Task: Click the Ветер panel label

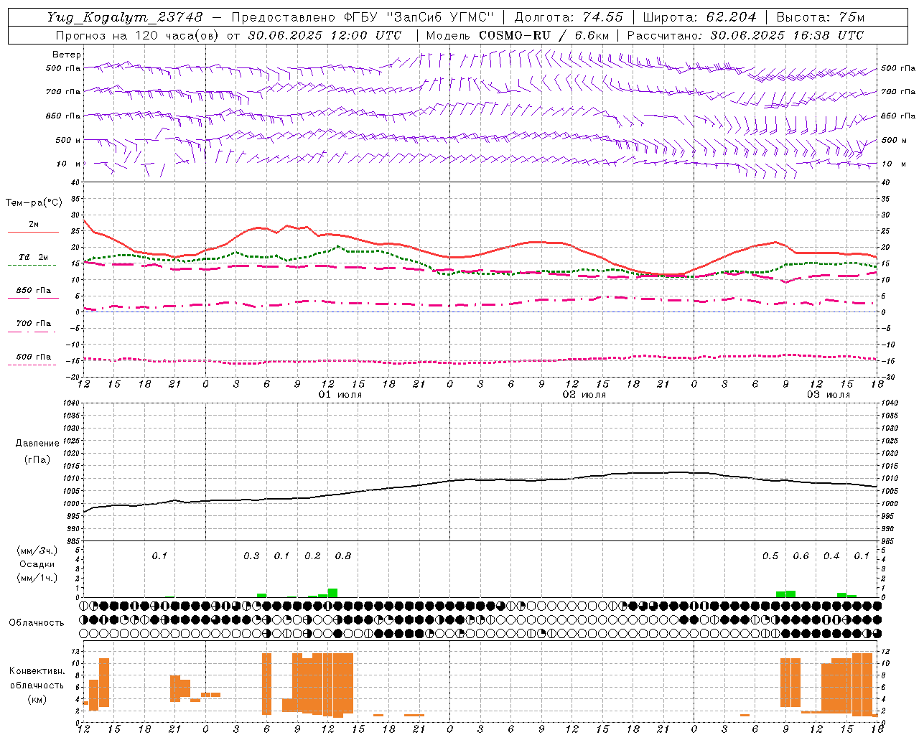Action: 67,55
